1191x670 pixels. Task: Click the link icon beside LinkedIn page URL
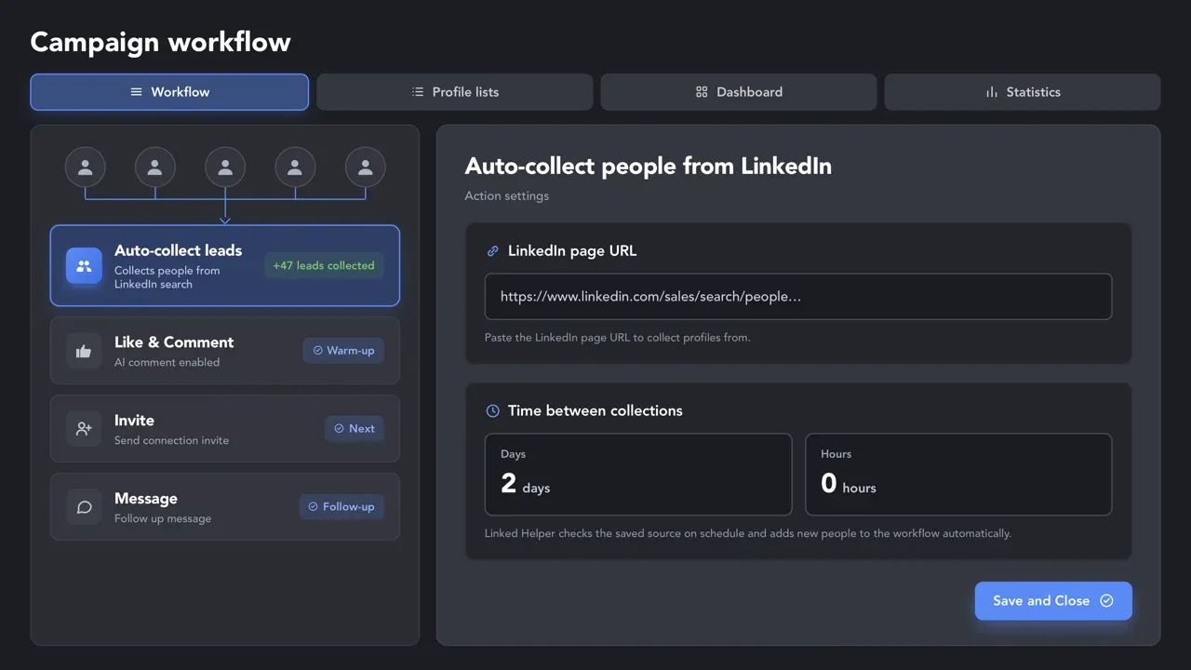click(493, 251)
